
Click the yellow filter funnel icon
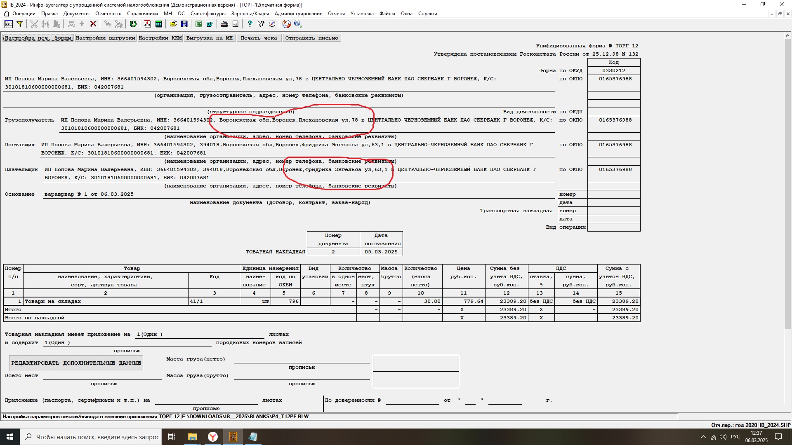click(x=19, y=24)
